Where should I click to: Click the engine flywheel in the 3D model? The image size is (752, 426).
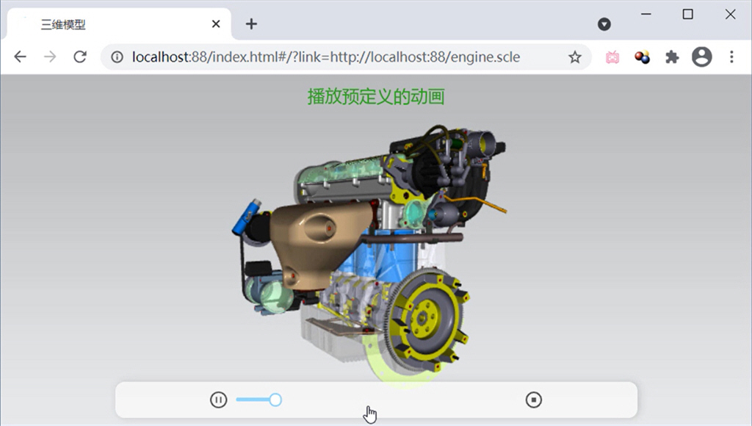click(426, 318)
